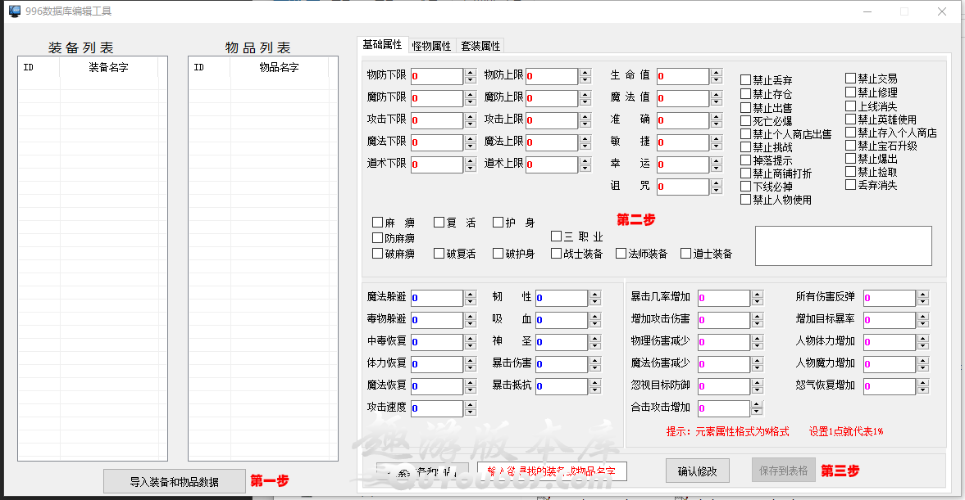Toggle the 战士装备 checkbox
Screen dimensions: 965x500
pos(557,253)
